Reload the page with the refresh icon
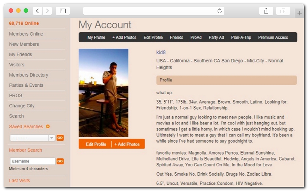Screen dimensions: 308x191 click(x=219, y=11)
